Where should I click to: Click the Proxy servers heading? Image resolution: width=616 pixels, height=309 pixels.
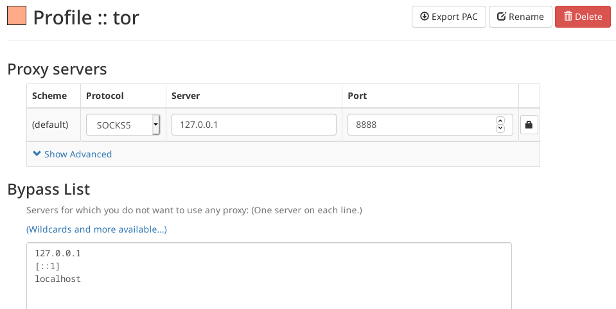pos(57,69)
